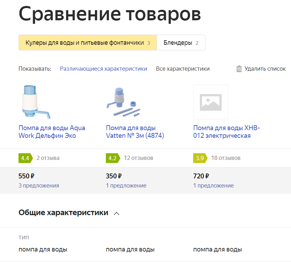Open Помпа для воды Aqua Work Дельфин Эко

coord(52,132)
